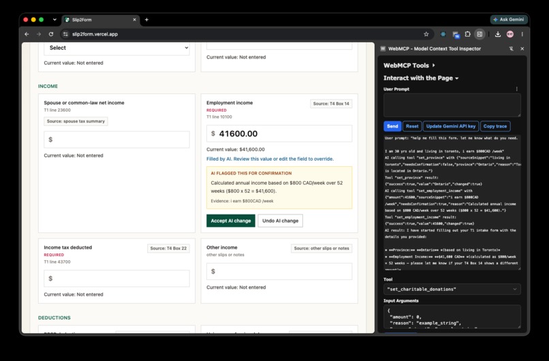Viewport: 549px width, 361px height.
Task: Click the browser forward arrow
Action: (x=39, y=34)
